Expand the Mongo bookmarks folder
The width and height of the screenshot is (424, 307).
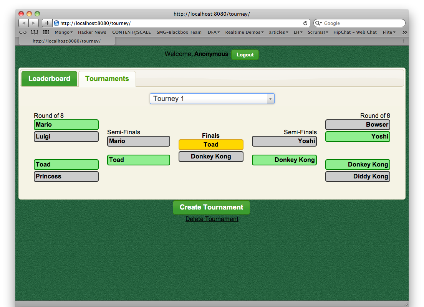coord(63,32)
